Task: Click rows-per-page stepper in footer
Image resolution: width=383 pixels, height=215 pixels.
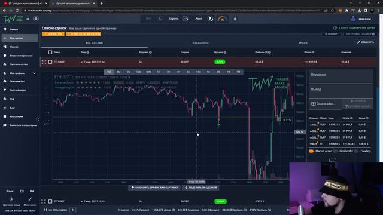Action: tap(72, 210)
